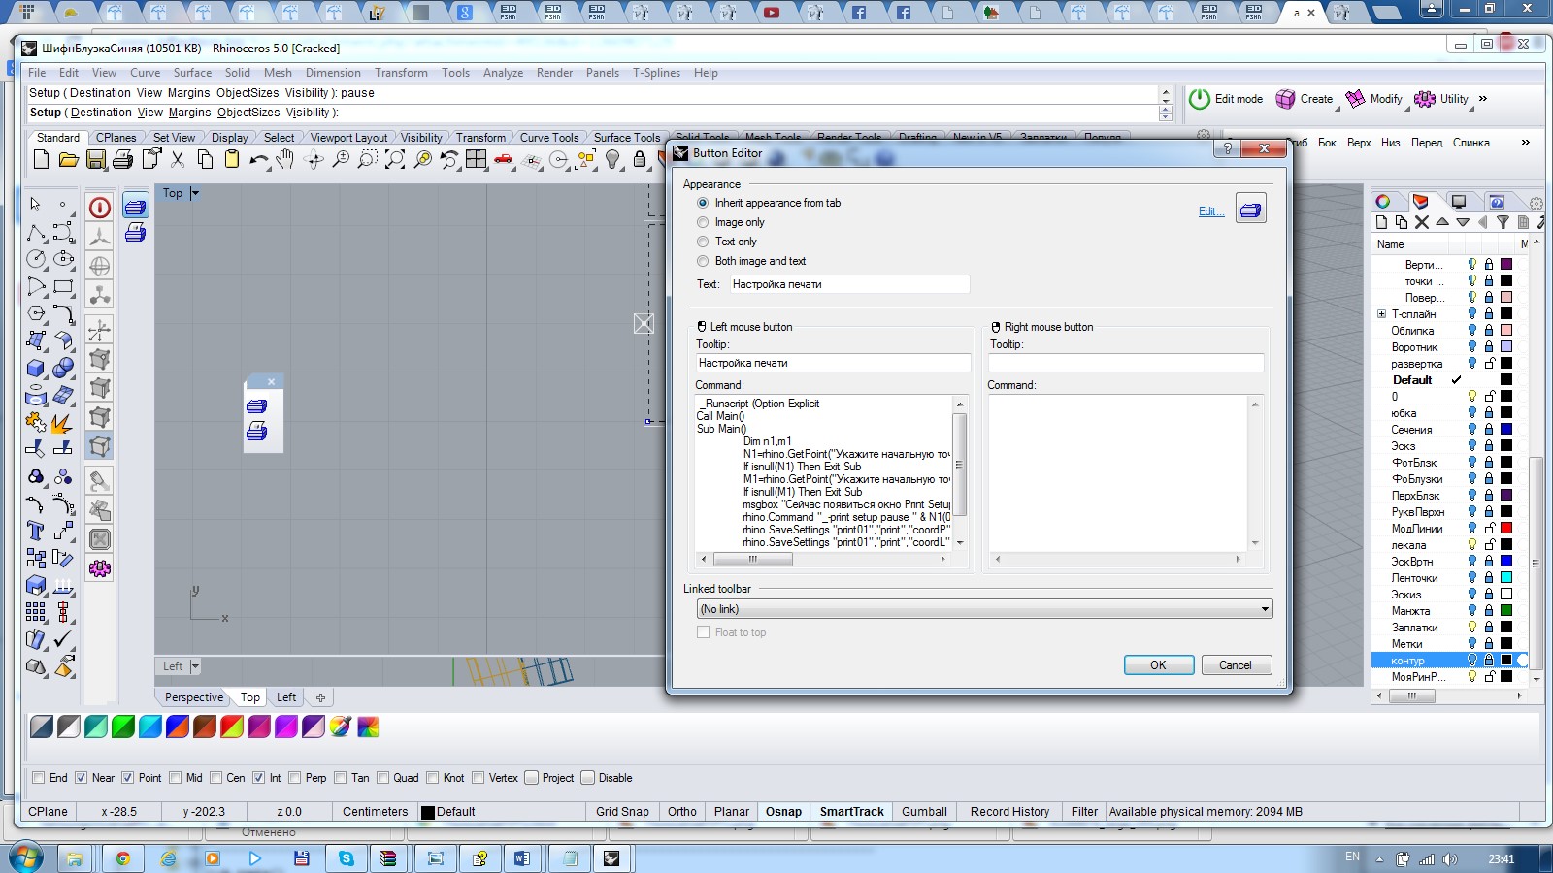Screen dimensions: 1553x873
Task: Open the Top viewport title dropdown arrow
Action: pos(195,193)
